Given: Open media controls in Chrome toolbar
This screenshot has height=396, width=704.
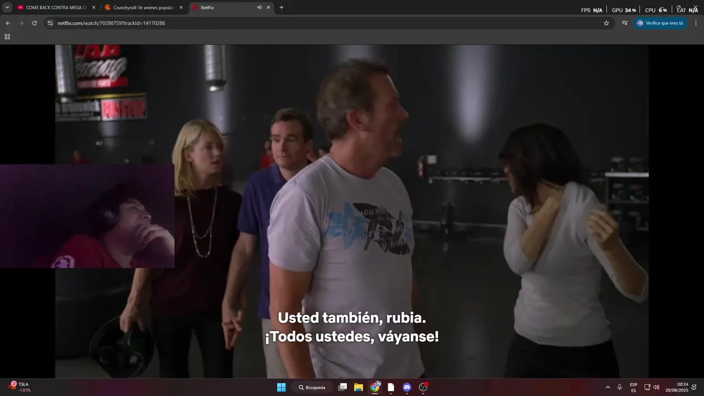Looking at the screenshot, I should [625, 23].
